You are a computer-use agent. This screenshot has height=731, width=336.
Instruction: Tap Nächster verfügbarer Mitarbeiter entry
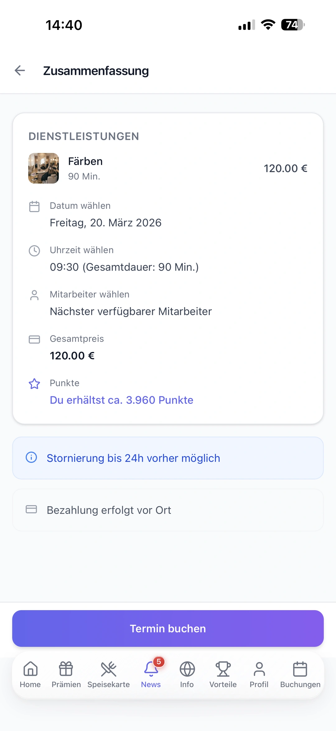tap(131, 311)
